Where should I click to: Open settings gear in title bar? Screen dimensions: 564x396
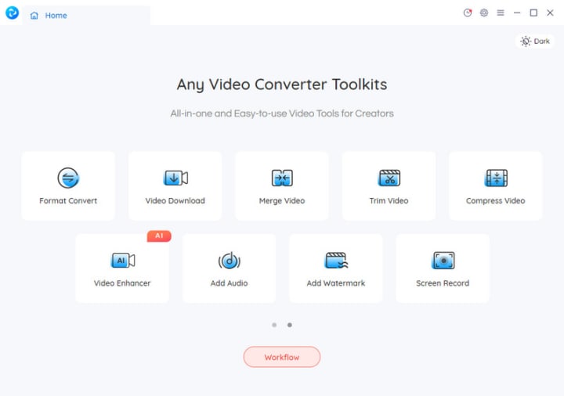point(484,13)
